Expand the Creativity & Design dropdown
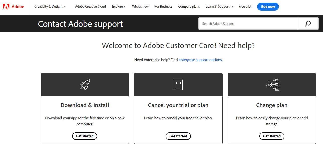The height and width of the screenshot is (149, 323). click(49, 6)
